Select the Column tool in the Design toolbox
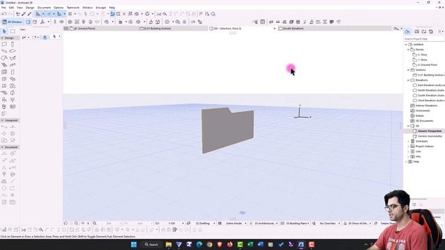 [x=13, y=44]
